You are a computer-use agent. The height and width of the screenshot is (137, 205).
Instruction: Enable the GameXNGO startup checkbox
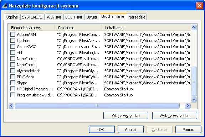coord(12,47)
